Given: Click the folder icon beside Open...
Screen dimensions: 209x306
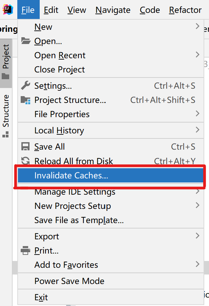Looking at the screenshot, I should [26, 41].
